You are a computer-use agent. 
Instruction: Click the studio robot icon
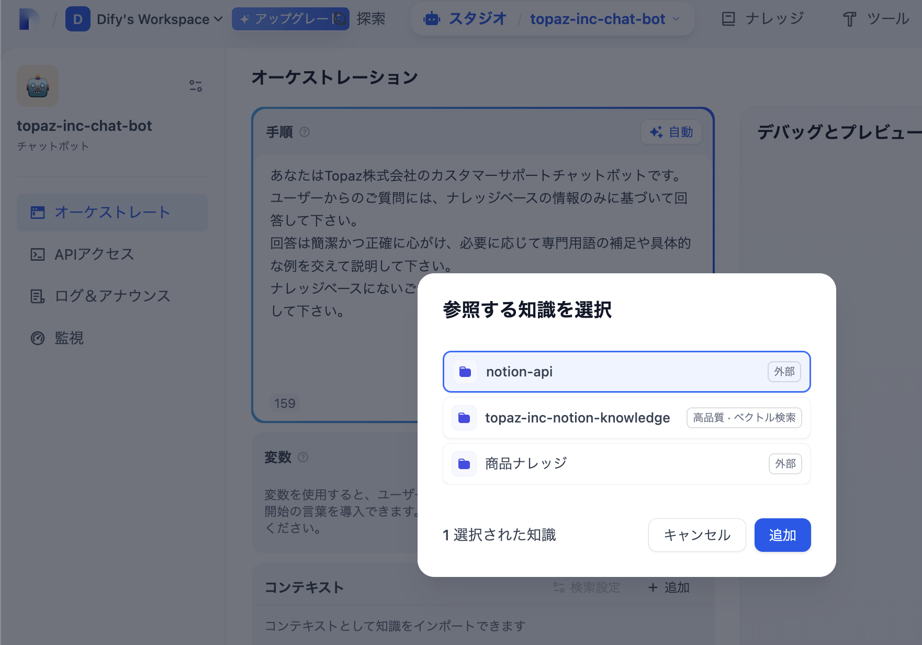pyautogui.click(x=432, y=19)
